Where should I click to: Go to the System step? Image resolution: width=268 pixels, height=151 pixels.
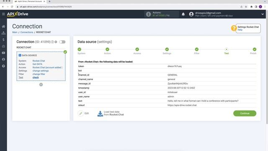coord(80,49)
